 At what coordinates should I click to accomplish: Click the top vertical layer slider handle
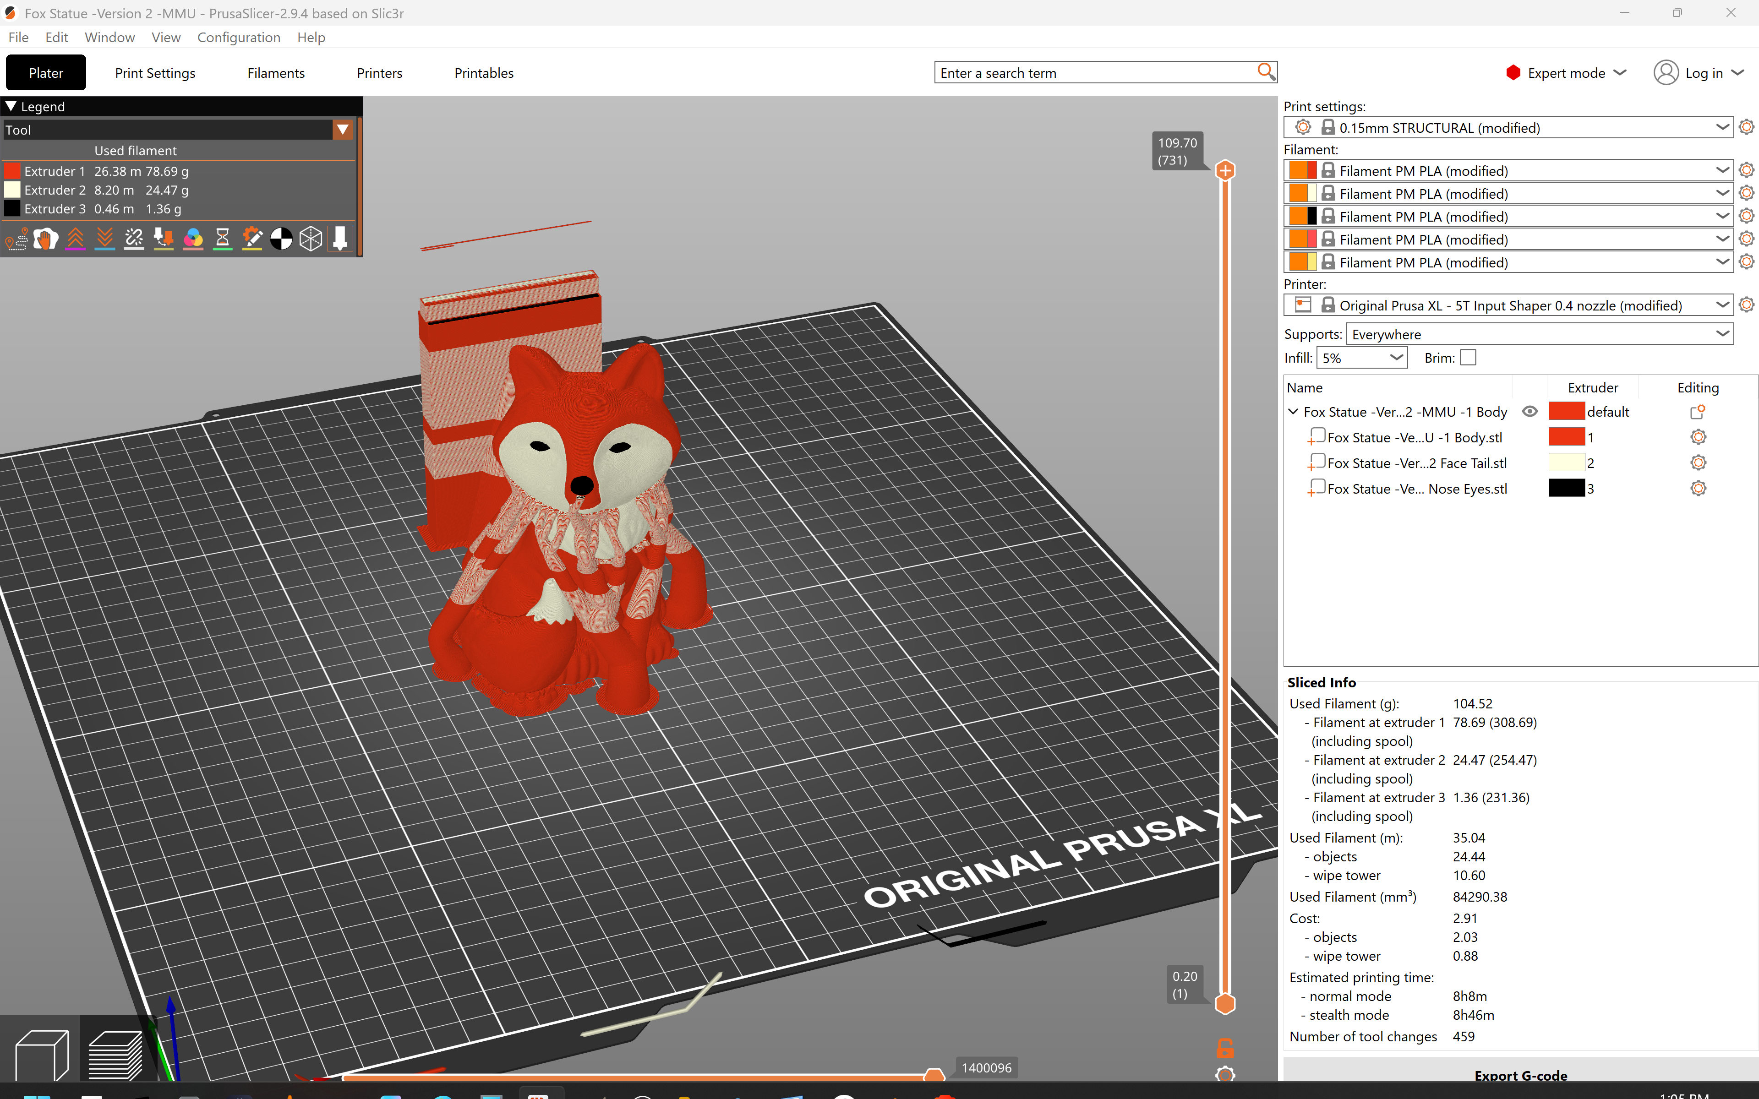(1225, 170)
